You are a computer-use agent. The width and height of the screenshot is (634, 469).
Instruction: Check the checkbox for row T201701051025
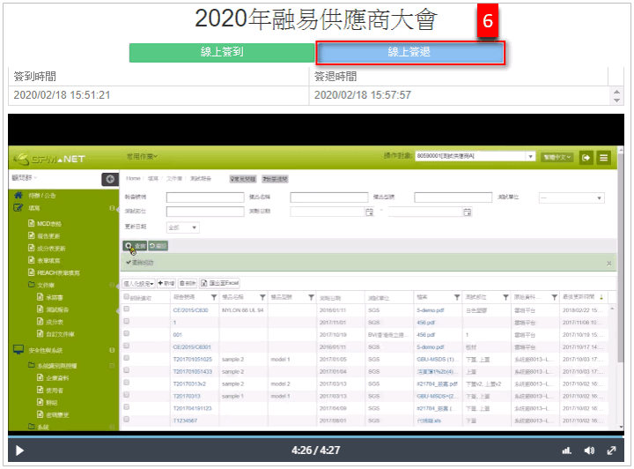[127, 358]
